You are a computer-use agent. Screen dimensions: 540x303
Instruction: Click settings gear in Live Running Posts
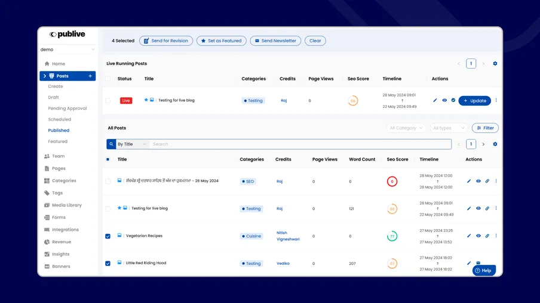(495, 64)
